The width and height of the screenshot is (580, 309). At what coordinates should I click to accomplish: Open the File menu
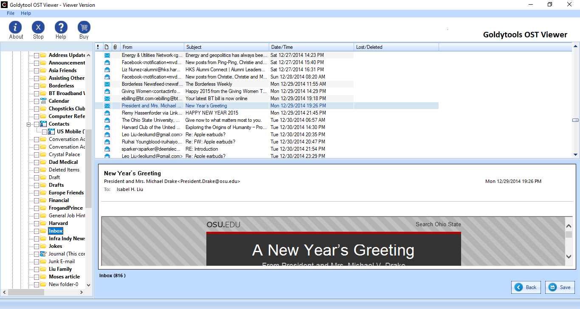pos(11,13)
